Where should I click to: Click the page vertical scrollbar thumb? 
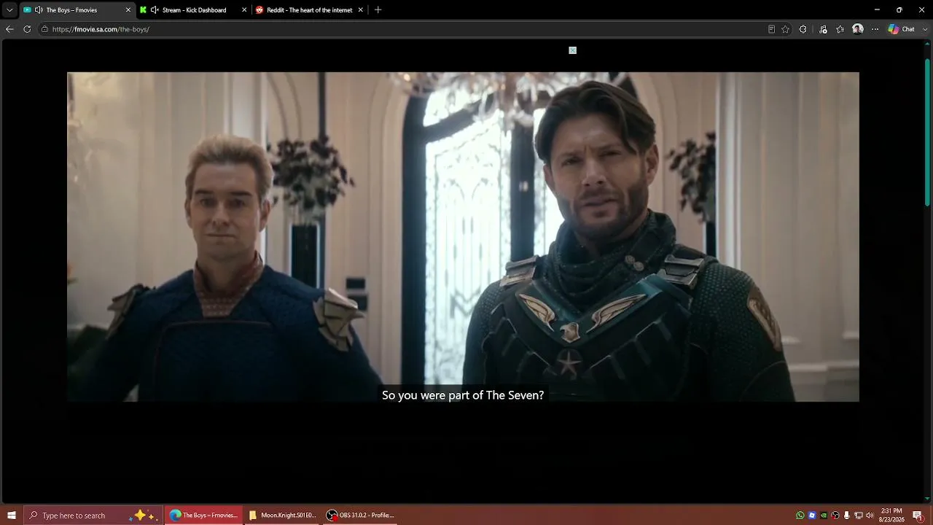coord(927,131)
